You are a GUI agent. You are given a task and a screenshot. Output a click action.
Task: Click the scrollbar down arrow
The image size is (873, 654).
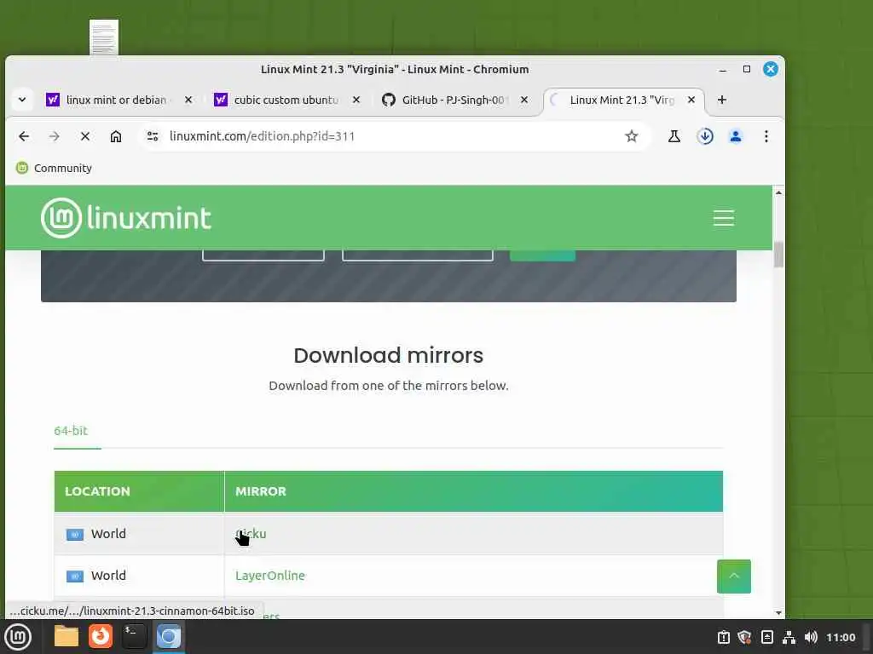(x=778, y=613)
